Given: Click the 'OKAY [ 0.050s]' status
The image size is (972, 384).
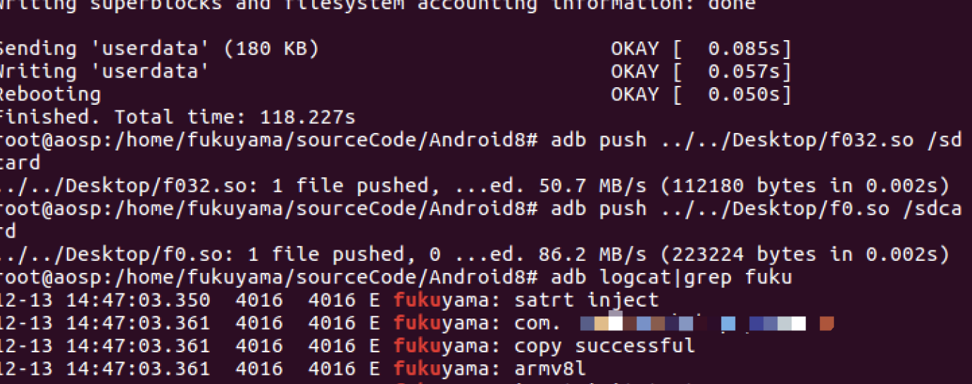Looking at the screenshot, I should [702, 94].
